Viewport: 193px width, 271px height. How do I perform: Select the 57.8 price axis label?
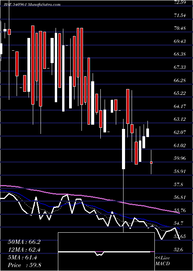point(178,185)
